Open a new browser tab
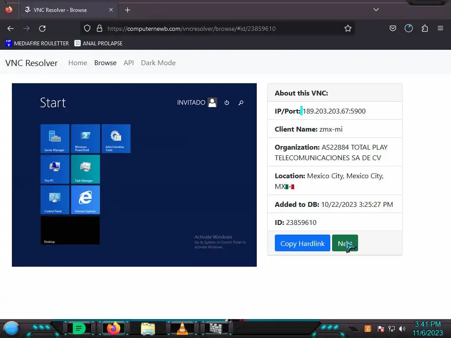 pyautogui.click(x=127, y=10)
